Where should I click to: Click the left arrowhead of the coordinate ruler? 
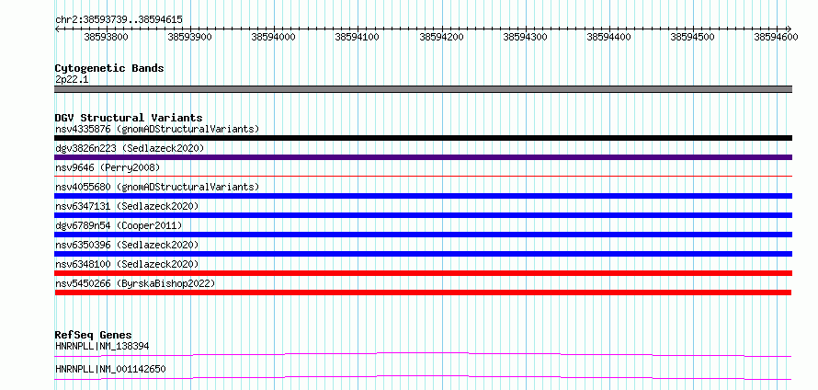point(57,29)
